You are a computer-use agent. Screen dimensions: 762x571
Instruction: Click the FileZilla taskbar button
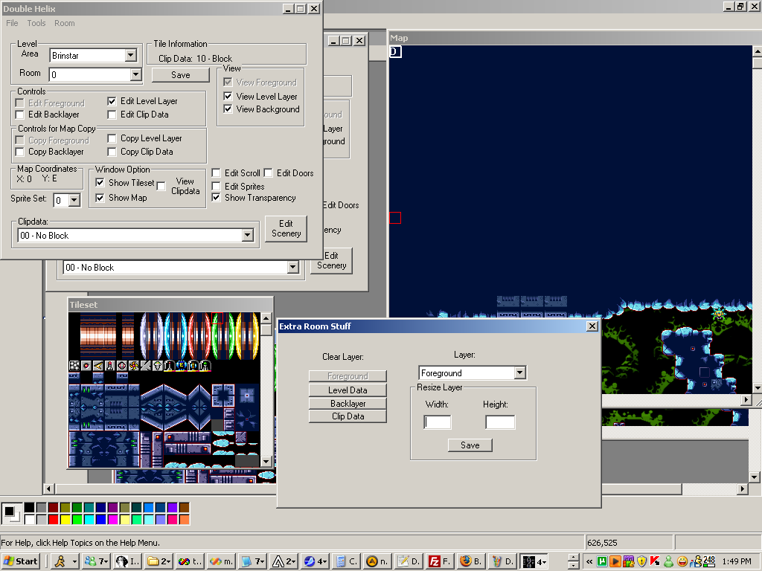[x=438, y=561]
